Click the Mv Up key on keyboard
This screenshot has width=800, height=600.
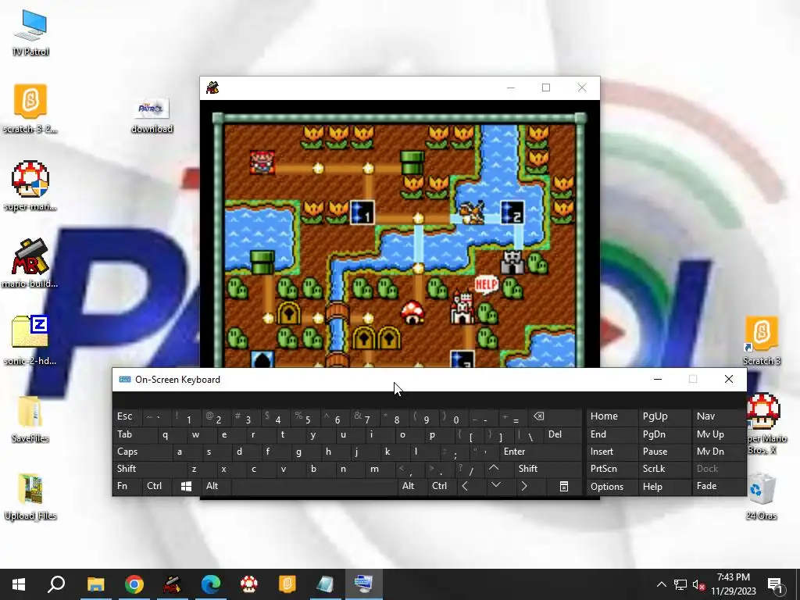(x=720, y=434)
